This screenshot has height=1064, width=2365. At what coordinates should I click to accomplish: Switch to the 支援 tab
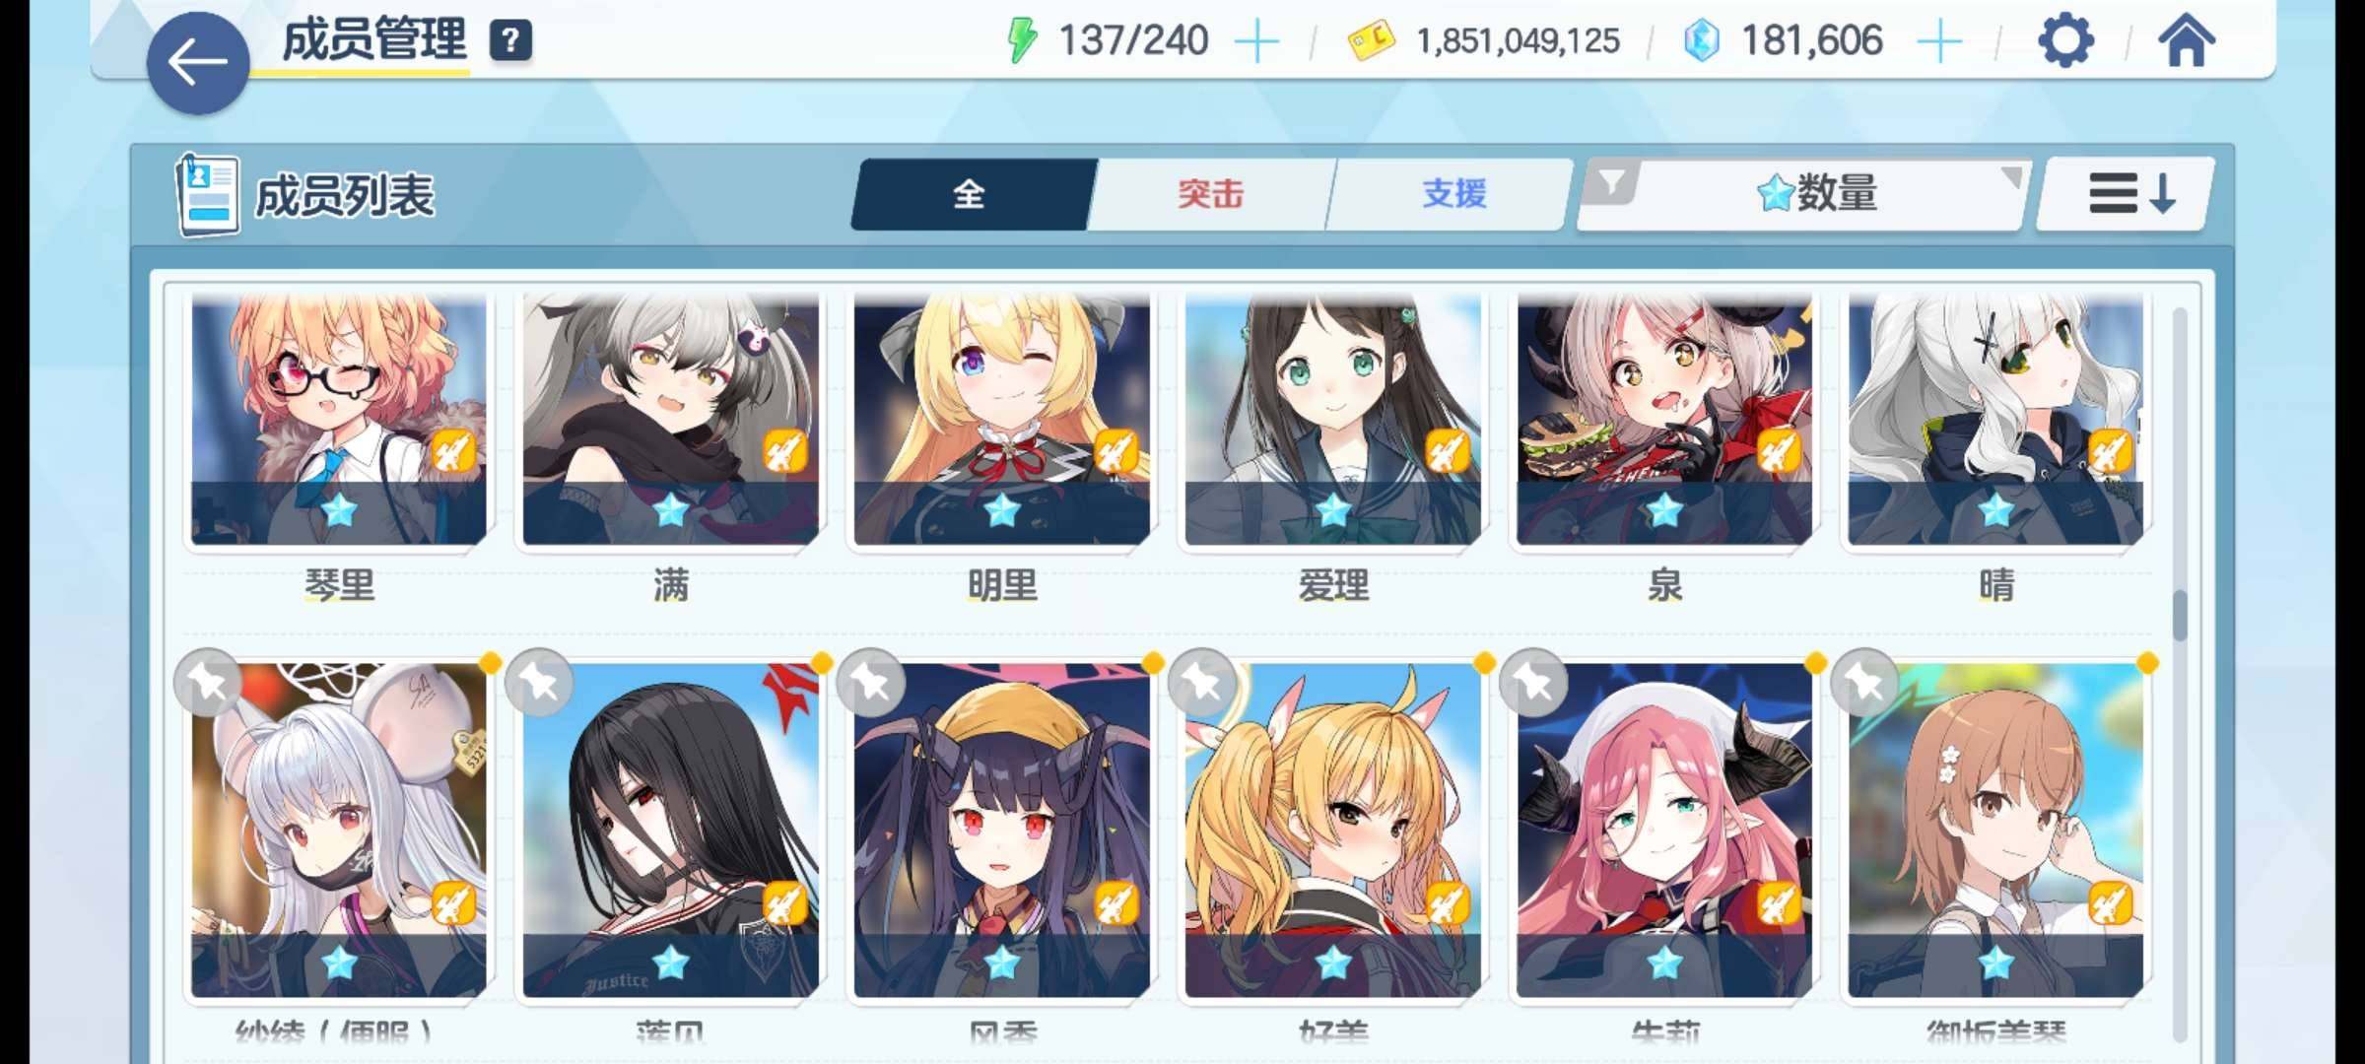click(x=1453, y=194)
